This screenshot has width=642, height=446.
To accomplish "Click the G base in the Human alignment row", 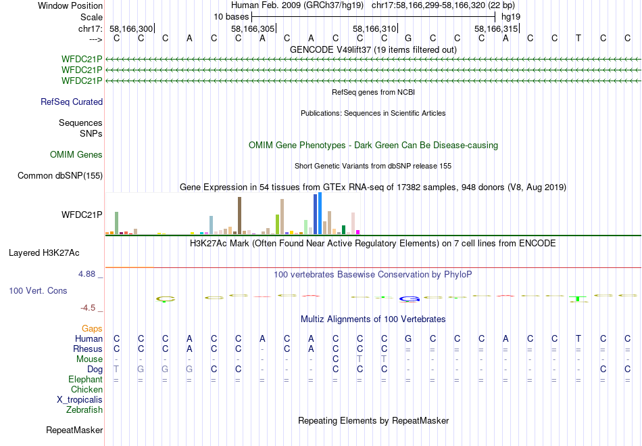I will pyautogui.click(x=408, y=338).
